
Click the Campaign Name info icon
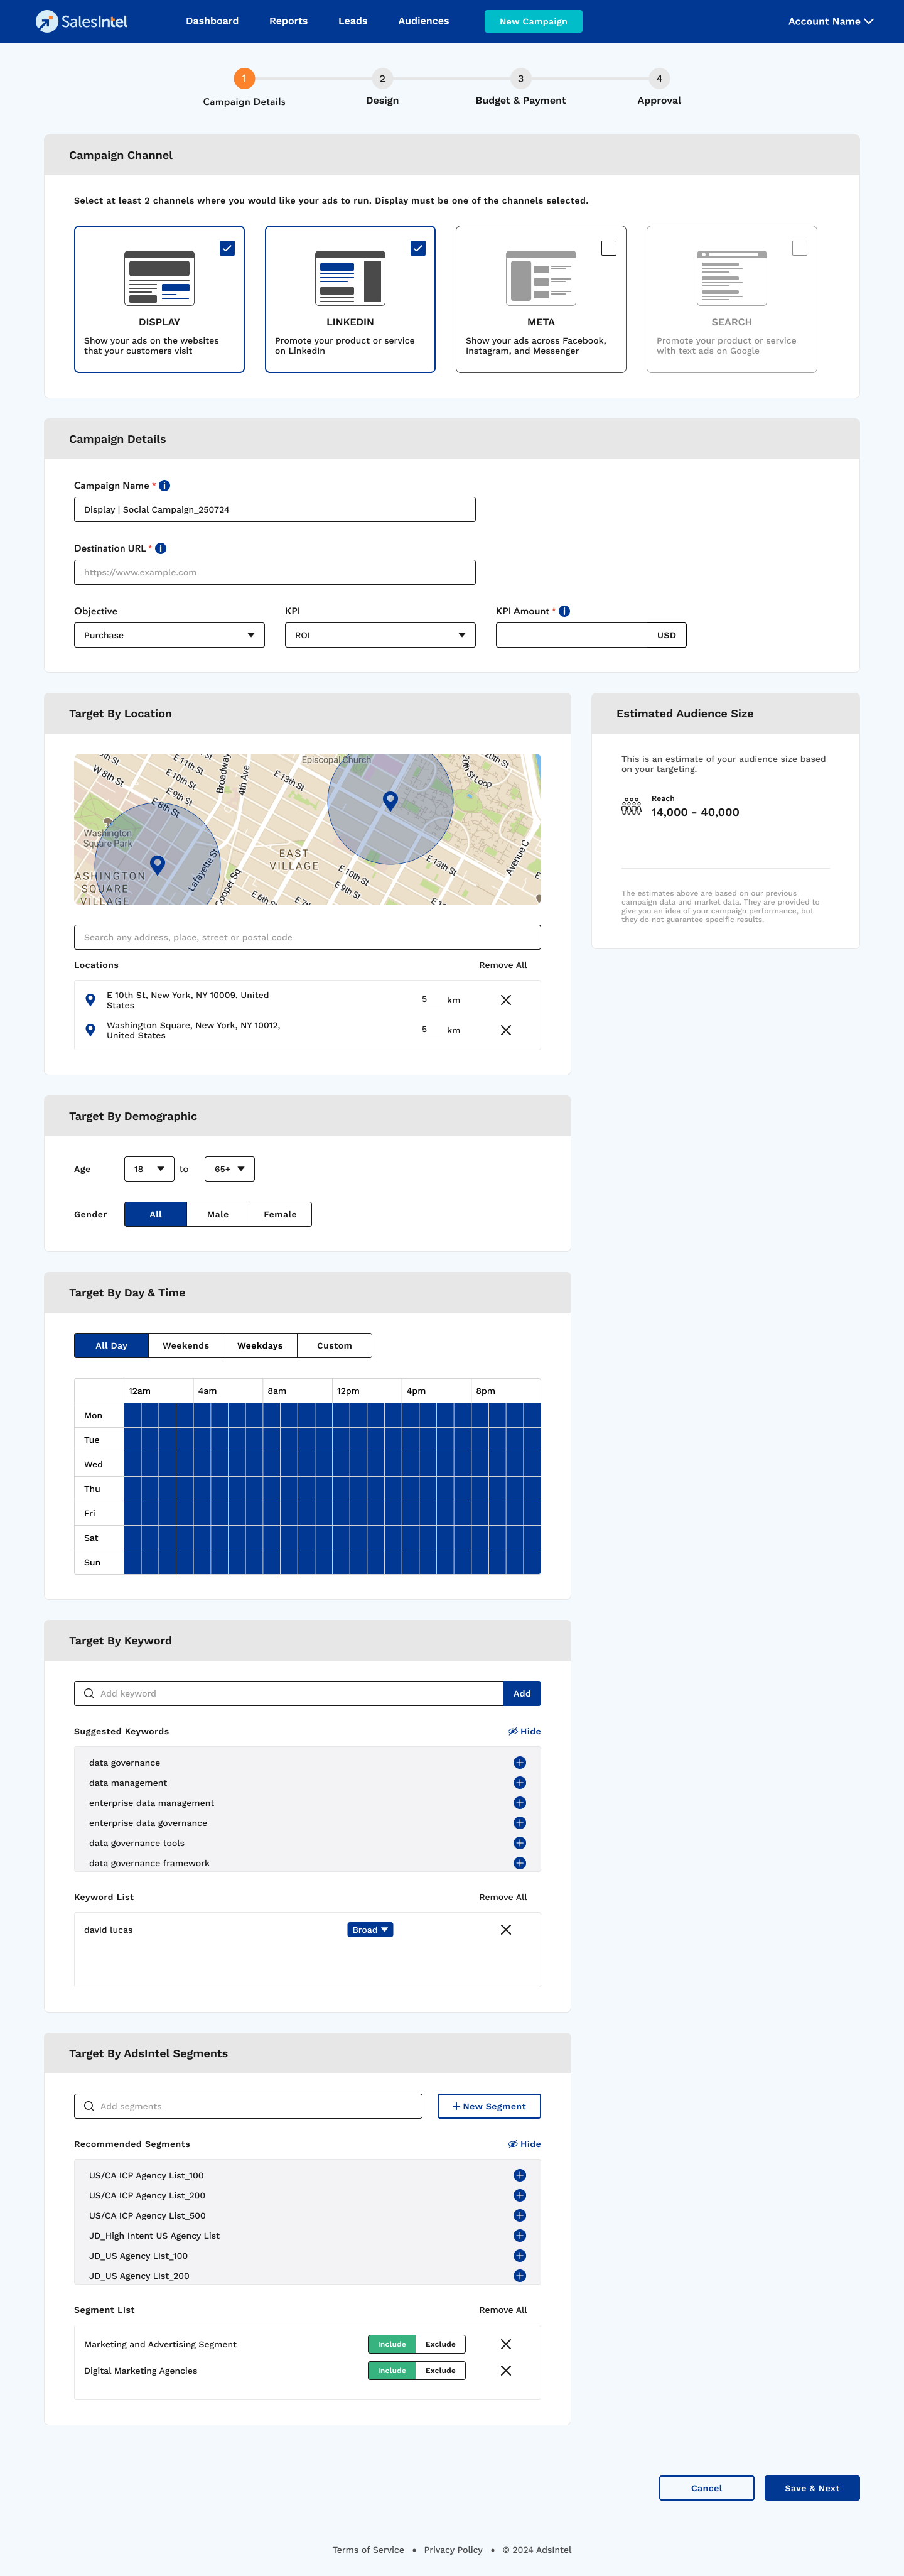click(165, 486)
